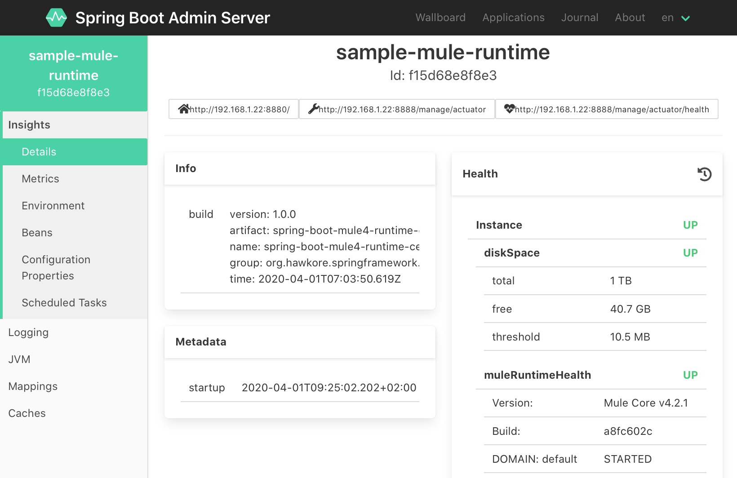Click the 'Mule Core v4.2.1' version value
The width and height of the screenshot is (737, 478).
point(646,403)
